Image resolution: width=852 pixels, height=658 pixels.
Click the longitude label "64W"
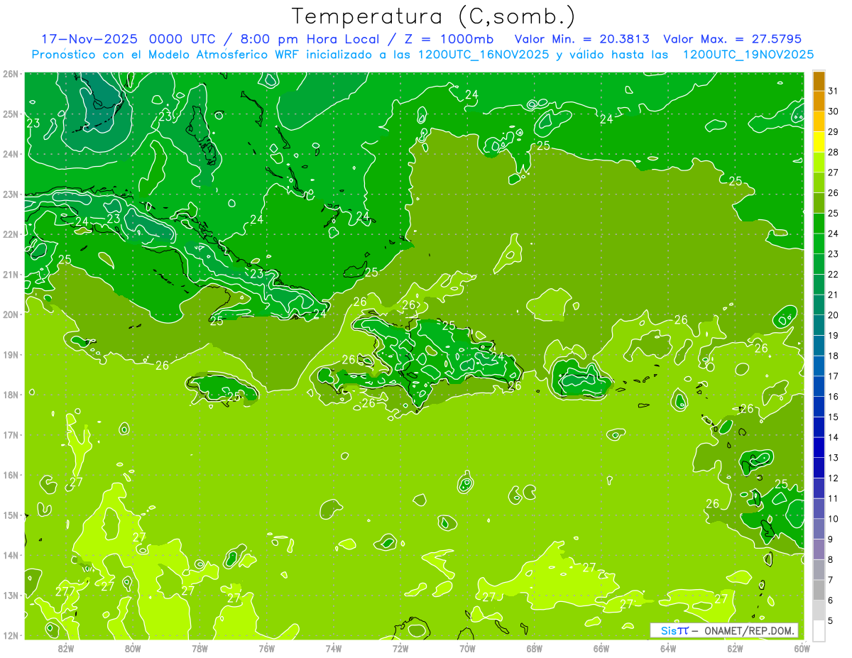pos(668,648)
